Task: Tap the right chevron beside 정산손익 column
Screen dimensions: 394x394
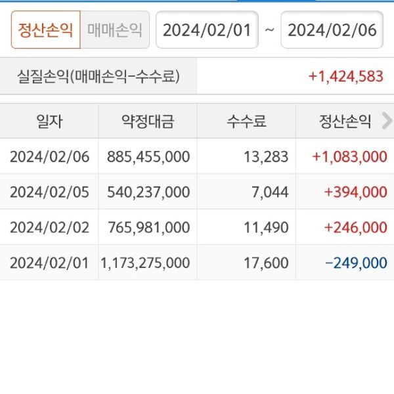Action: (x=386, y=120)
